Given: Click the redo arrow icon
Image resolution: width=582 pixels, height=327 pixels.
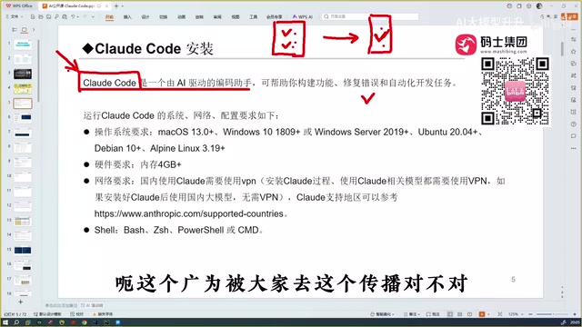Looking at the screenshot, I should 85,16.
